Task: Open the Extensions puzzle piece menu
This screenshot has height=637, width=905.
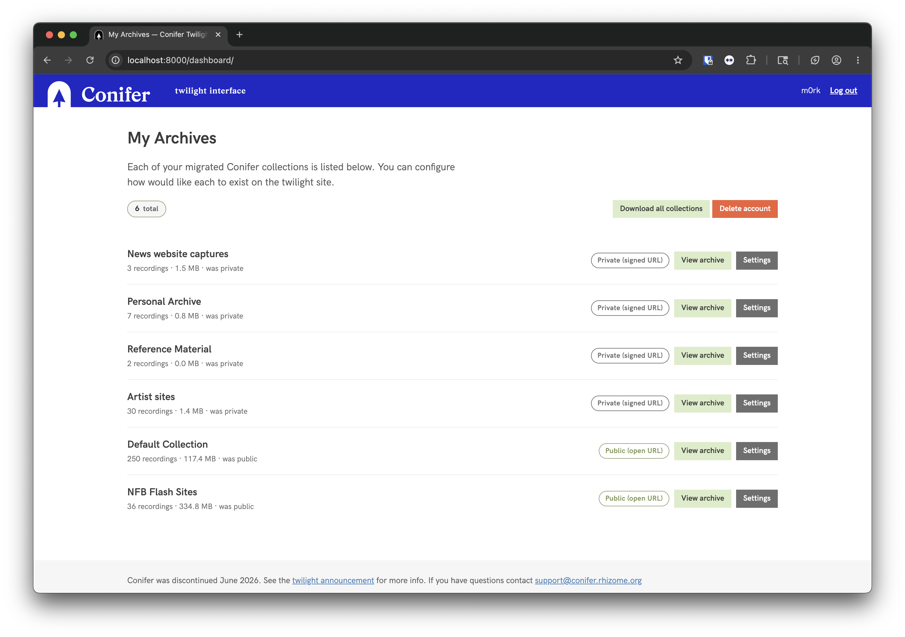Action: tap(751, 60)
